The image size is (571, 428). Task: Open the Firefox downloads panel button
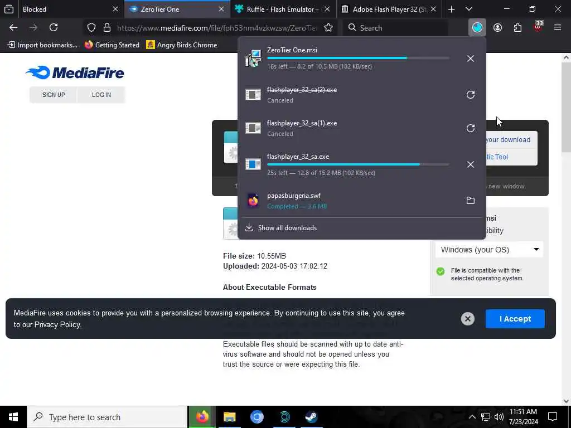477,28
